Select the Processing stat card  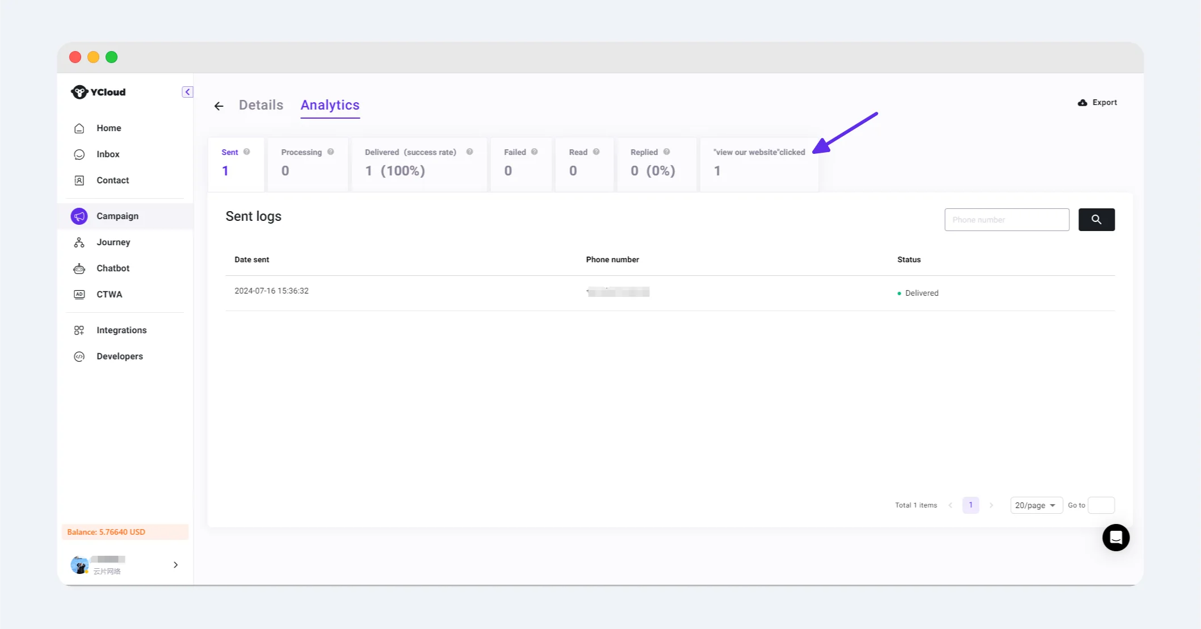point(308,165)
